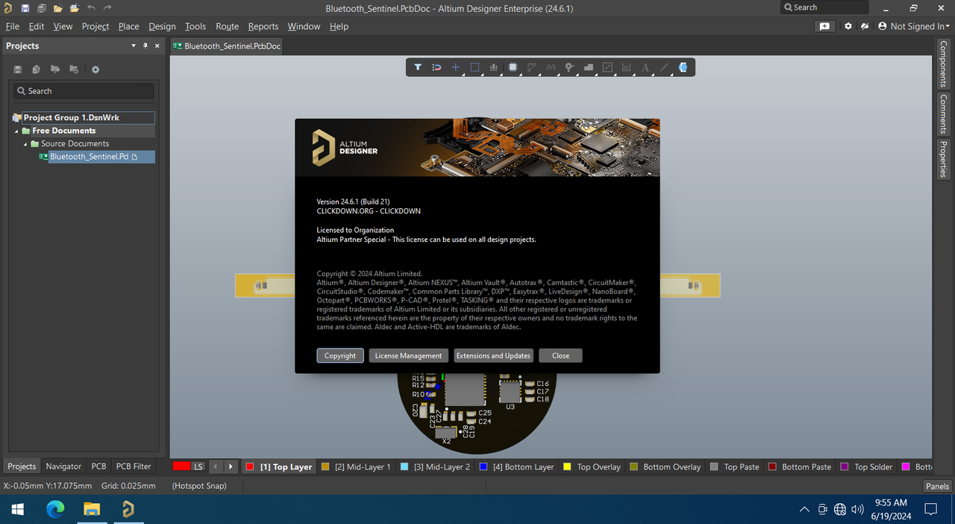Viewport: 955px width, 524px height.
Task: Switch to the PCB Filter tab
Action: tap(134, 467)
